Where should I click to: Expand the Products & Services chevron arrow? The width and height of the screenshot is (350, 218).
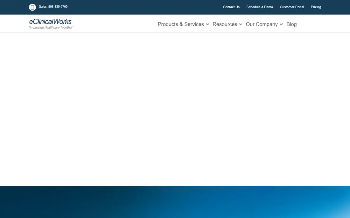pyautogui.click(x=207, y=24)
